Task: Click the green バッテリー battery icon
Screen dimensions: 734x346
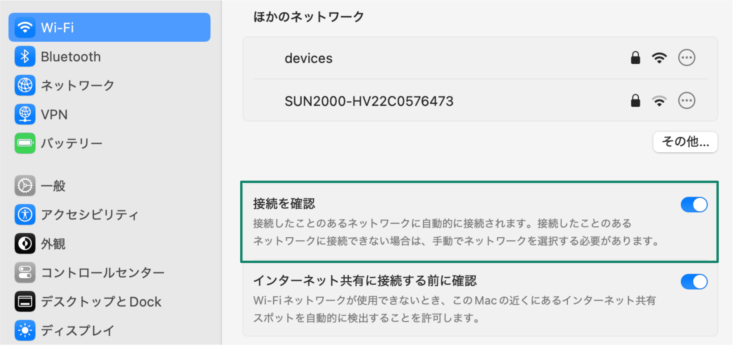Action: coord(25,143)
